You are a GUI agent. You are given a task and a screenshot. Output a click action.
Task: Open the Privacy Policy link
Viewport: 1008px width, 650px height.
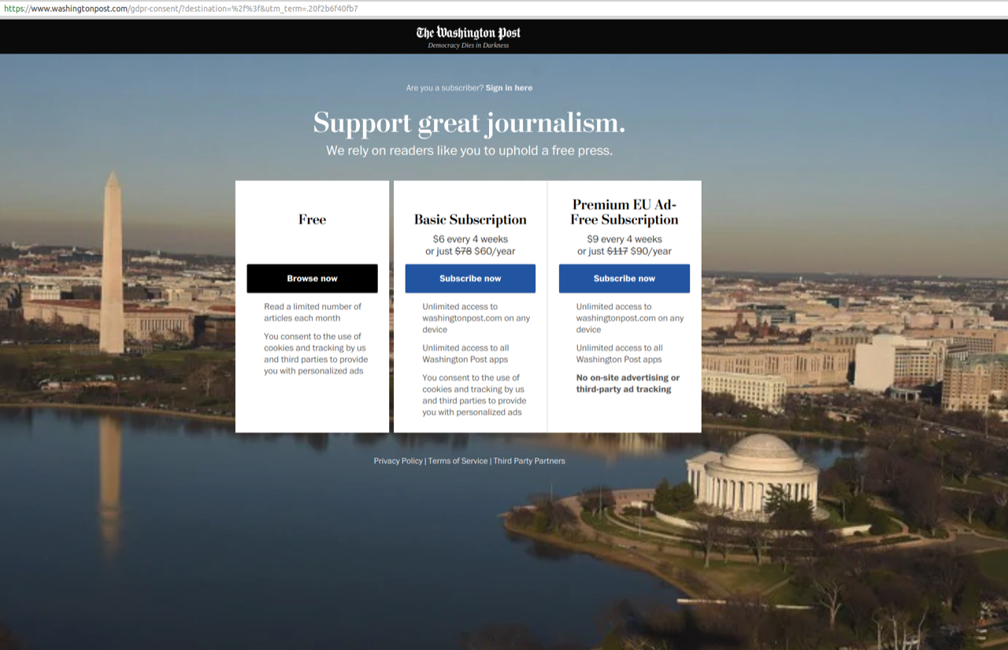(x=398, y=461)
